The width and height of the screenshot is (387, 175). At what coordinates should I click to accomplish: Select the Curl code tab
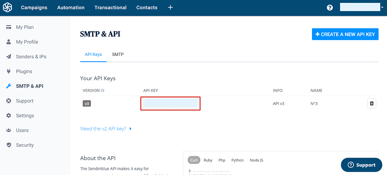(x=194, y=160)
